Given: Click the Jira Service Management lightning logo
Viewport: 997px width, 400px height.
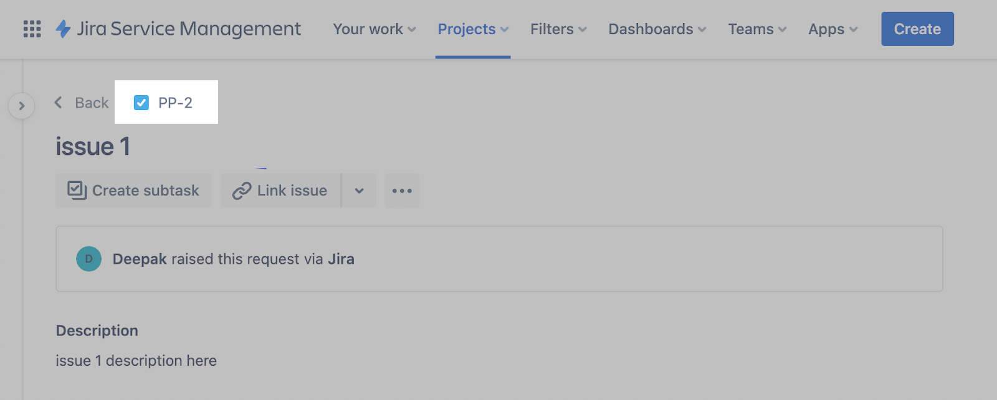Looking at the screenshot, I should (63, 29).
